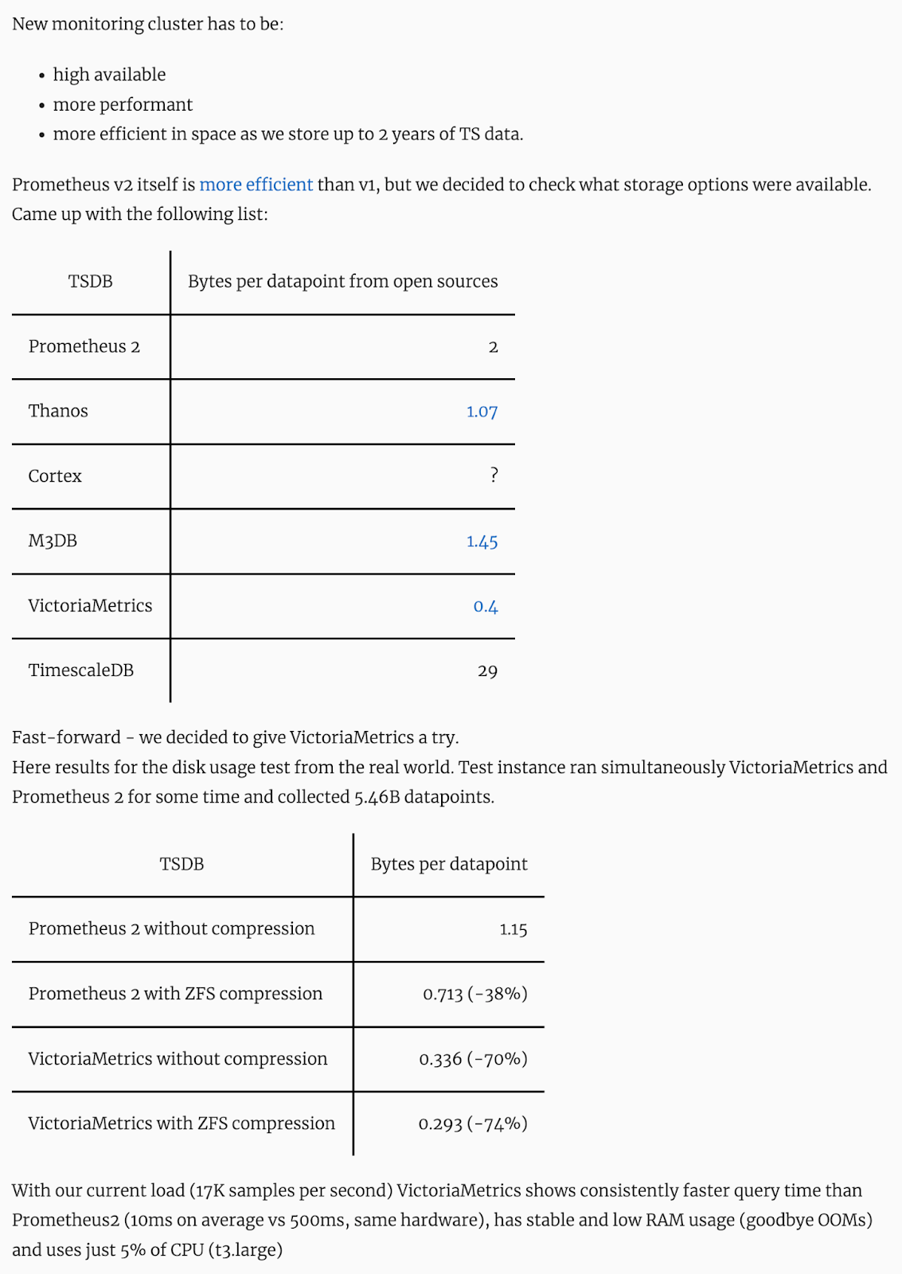
Task: Follow the VictoriaMetrics 0.4 link
Action: coord(485,606)
